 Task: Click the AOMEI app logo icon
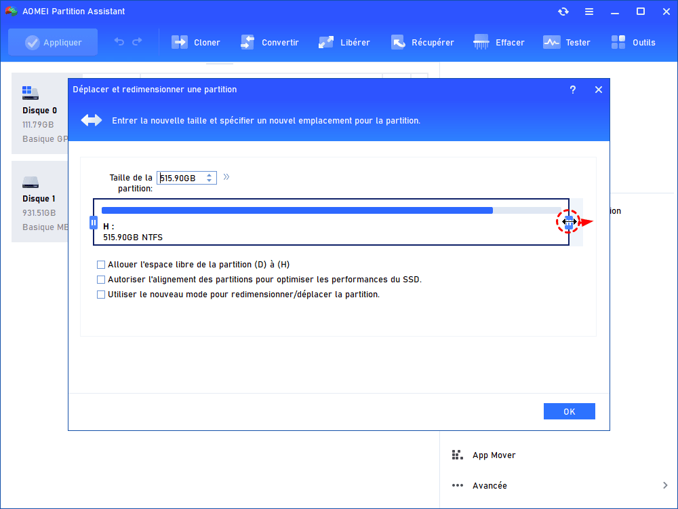(12, 12)
